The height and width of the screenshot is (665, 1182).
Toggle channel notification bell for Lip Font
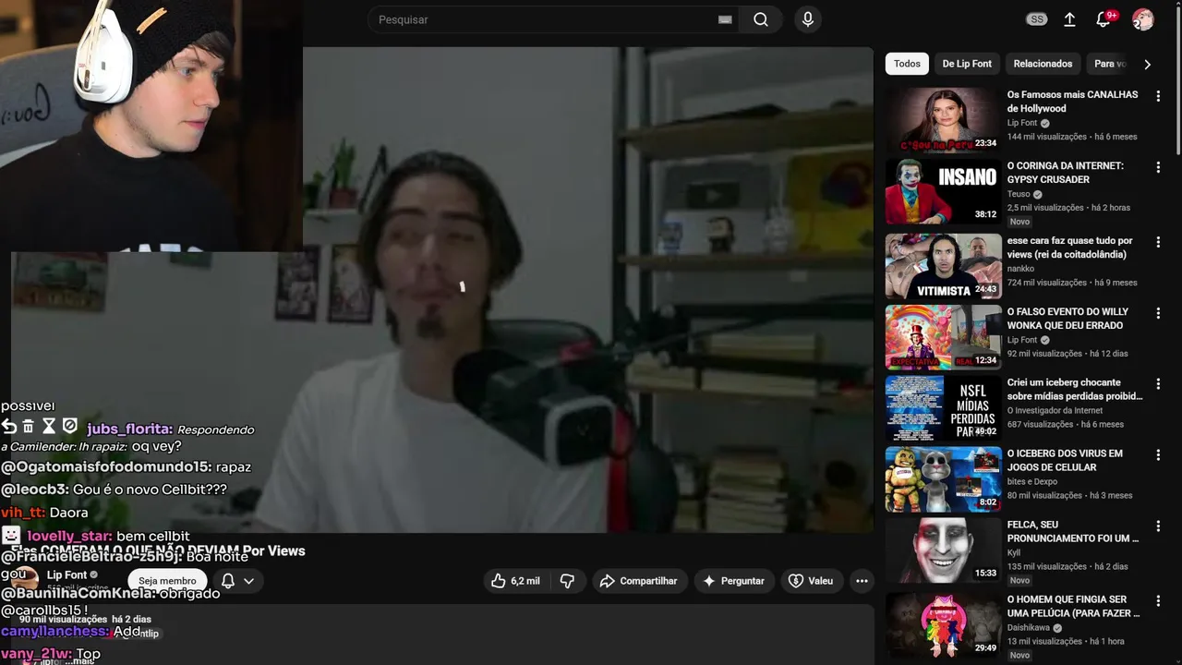pyautogui.click(x=227, y=581)
